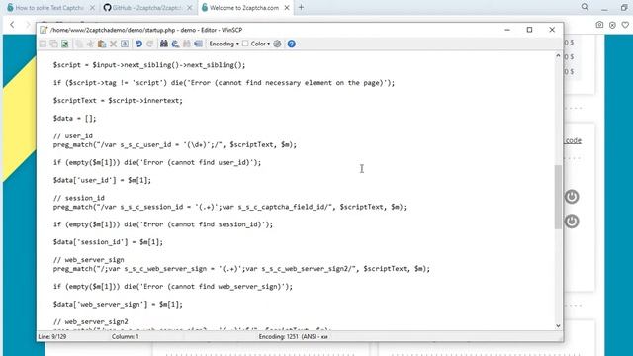
Task: Click 'cannot find web_server_sign' error line
Action: coord(173,286)
